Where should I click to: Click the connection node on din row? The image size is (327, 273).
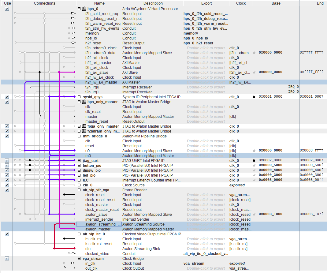[54, 249]
